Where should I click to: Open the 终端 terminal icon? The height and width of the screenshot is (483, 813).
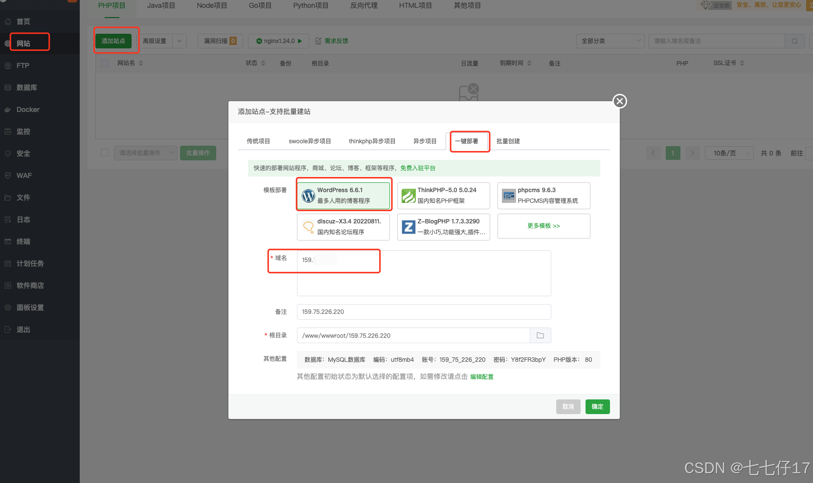pos(8,241)
